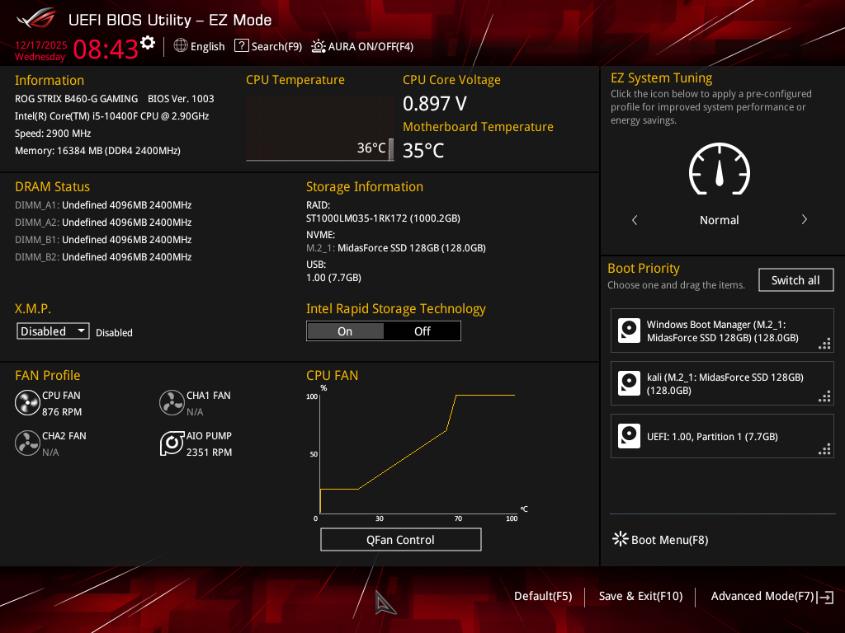Click the Windows Boot Manager disk icon
Image resolution: width=845 pixels, height=633 pixels.
coord(630,331)
